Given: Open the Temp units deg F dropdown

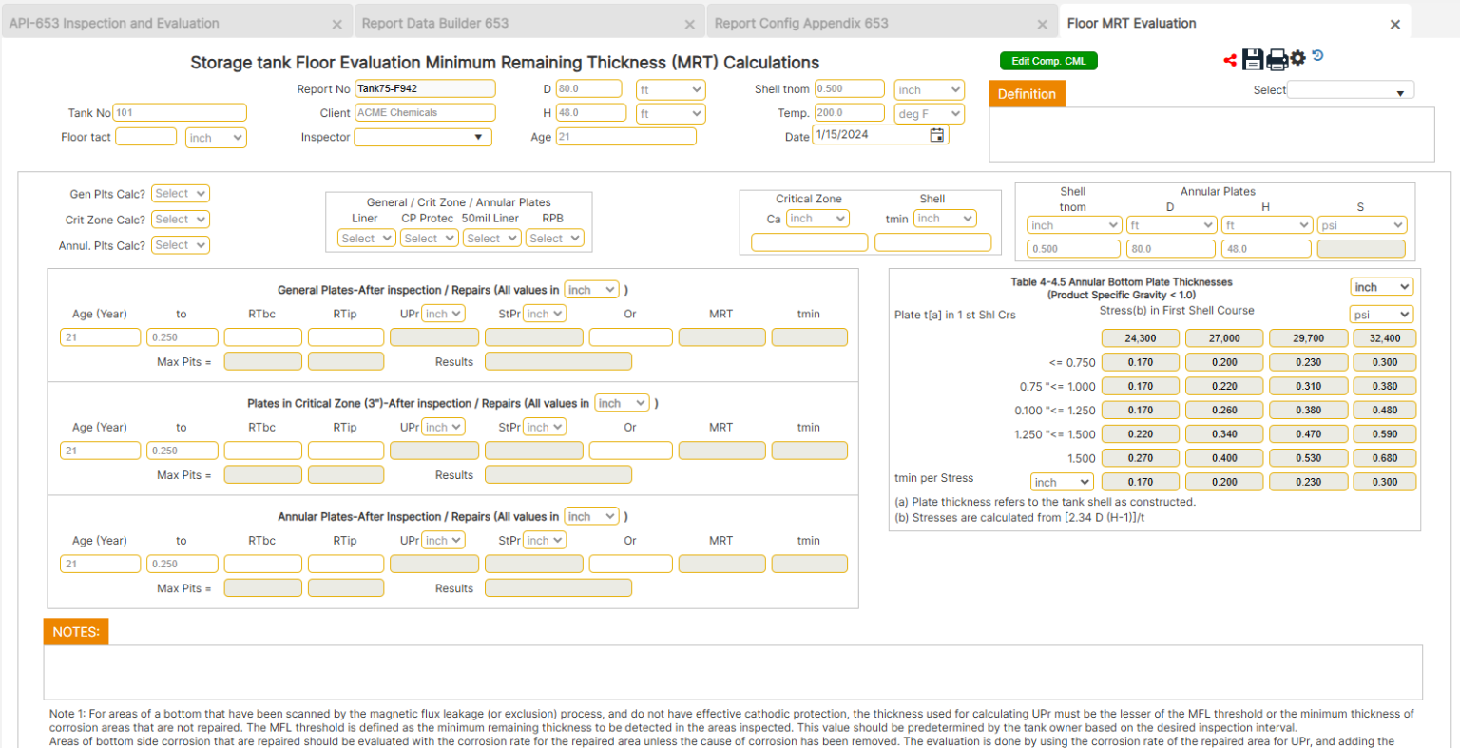Looking at the screenshot, I should (929, 112).
